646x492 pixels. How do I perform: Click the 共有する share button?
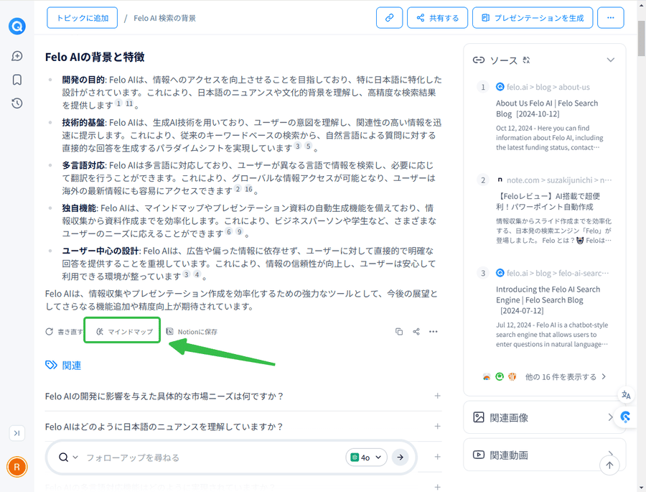pyautogui.click(x=438, y=18)
